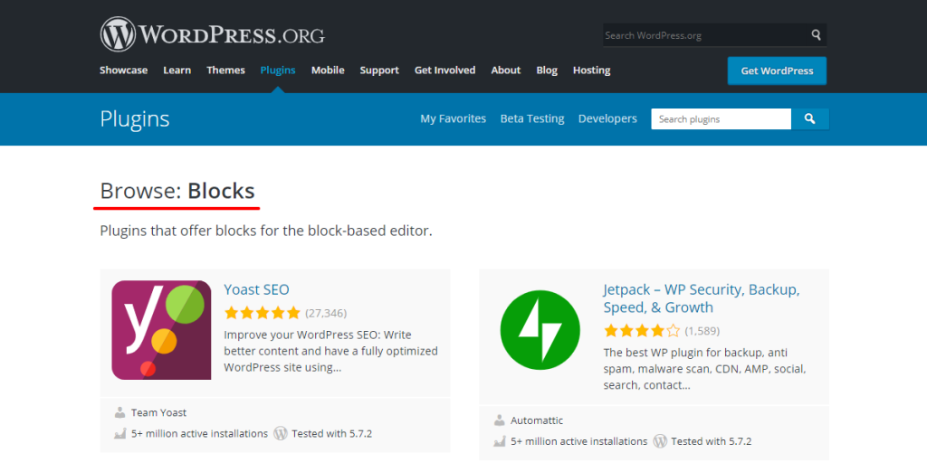Open Get Involved page
Viewport: 927px width, 472px height.
(445, 70)
